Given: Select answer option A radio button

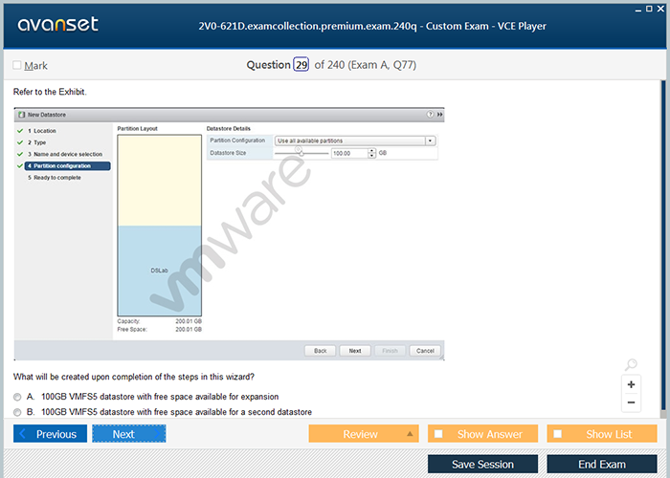Looking at the screenshot, I should point(17,397).
